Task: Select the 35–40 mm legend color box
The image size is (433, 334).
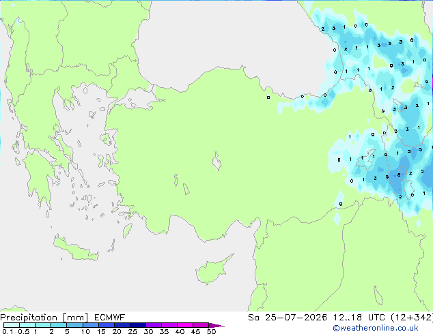Action: 169,325
